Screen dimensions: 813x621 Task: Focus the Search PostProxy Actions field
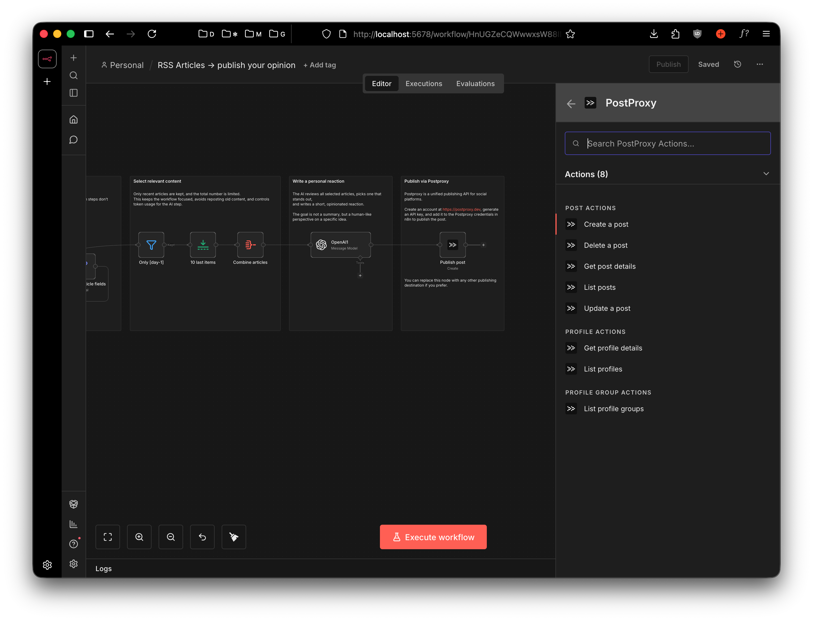[668, 143]
